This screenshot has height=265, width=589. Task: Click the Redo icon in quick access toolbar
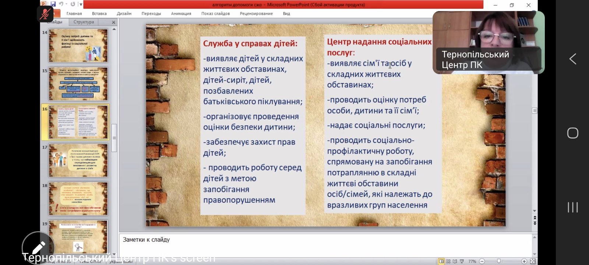pyautogui.click(x=73, y=4)
